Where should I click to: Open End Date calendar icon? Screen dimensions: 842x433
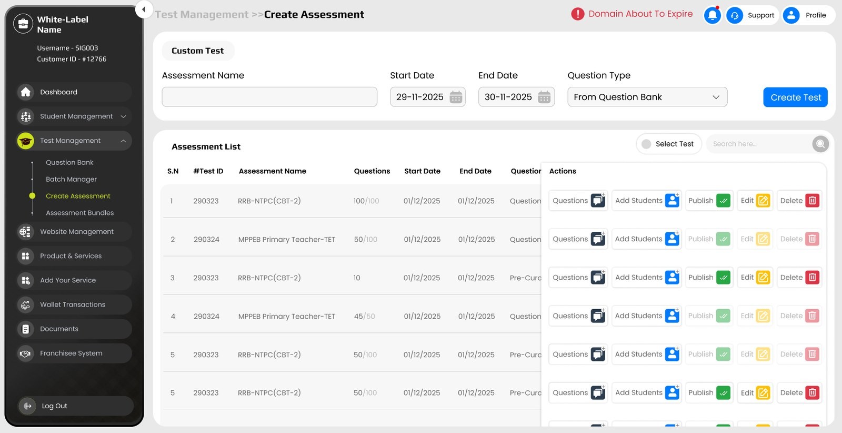(x=544, y=97)
